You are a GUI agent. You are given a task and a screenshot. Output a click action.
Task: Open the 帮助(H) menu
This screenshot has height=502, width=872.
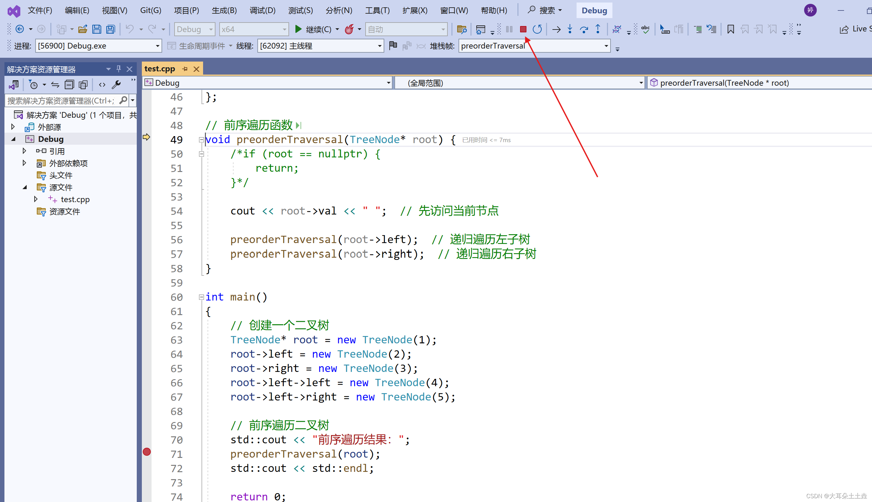coord(494,10)
